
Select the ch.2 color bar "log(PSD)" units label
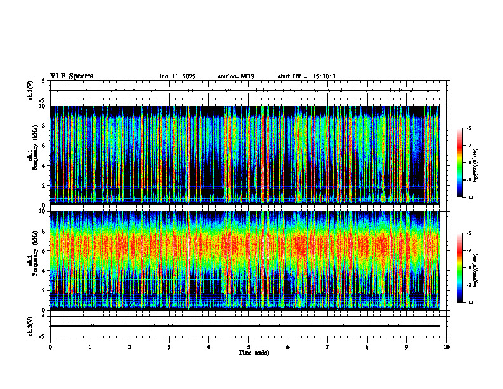475,270
